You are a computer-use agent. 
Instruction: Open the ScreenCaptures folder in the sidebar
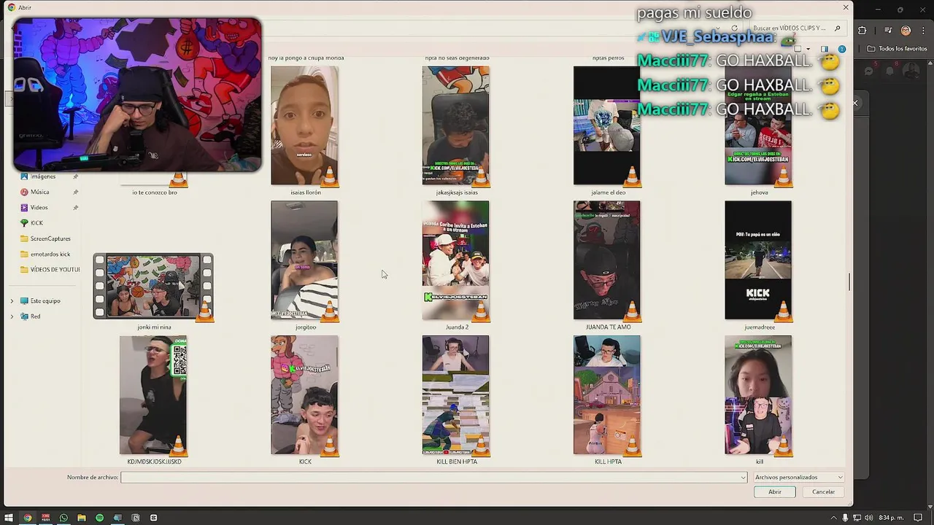click(x=50, y=238)
